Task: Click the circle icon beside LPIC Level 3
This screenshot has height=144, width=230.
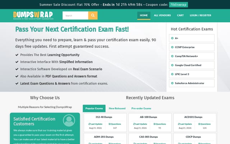Action: coord(172,74)
